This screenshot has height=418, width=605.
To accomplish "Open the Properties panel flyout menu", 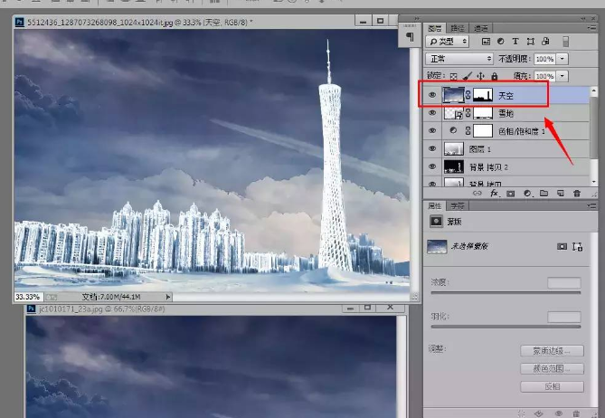I will coord(591,205).
